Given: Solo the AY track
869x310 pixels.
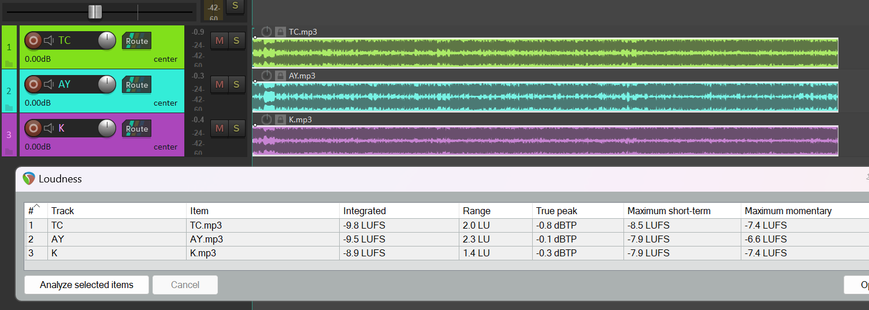Looking at the screenshot, I should click(236, 84).
